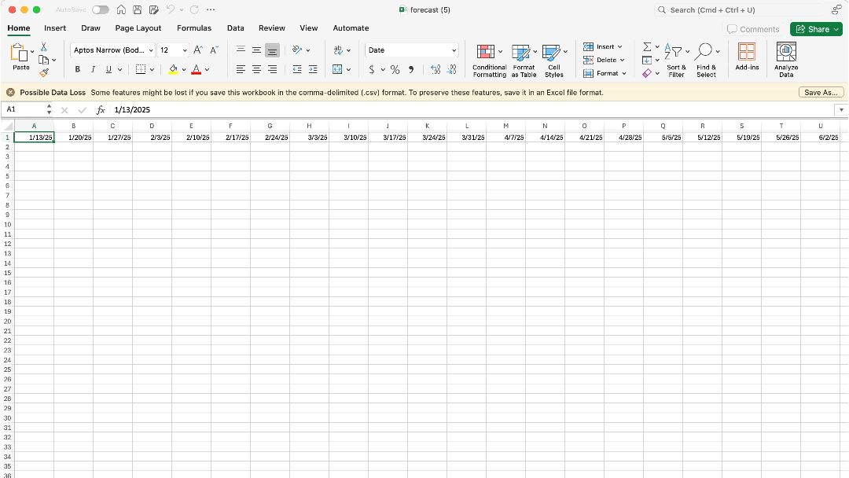Select the AutoSum icon
The image size is (849, 478).
[x=646, y=47]
